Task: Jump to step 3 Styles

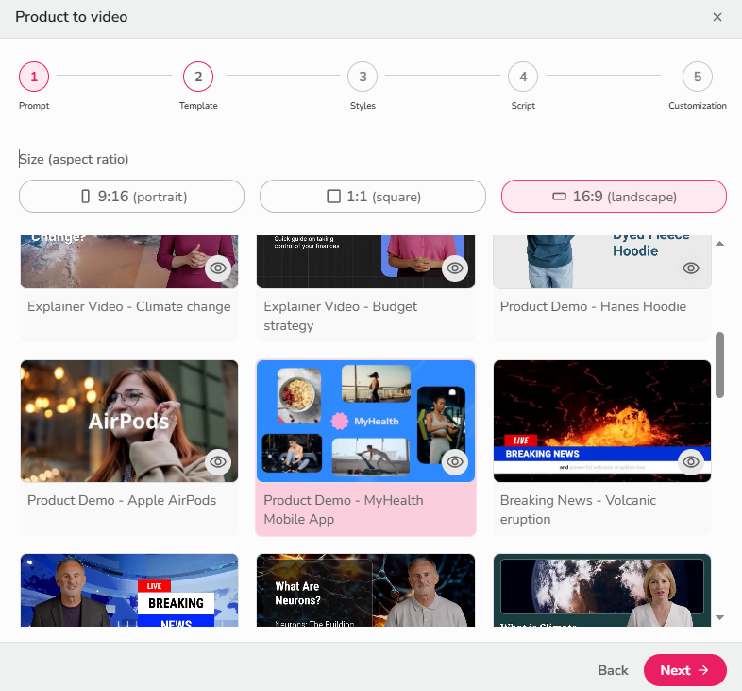Action: click(x=363, y=77)
